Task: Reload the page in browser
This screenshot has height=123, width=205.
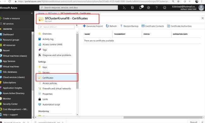Action: (x=9, y=2)
